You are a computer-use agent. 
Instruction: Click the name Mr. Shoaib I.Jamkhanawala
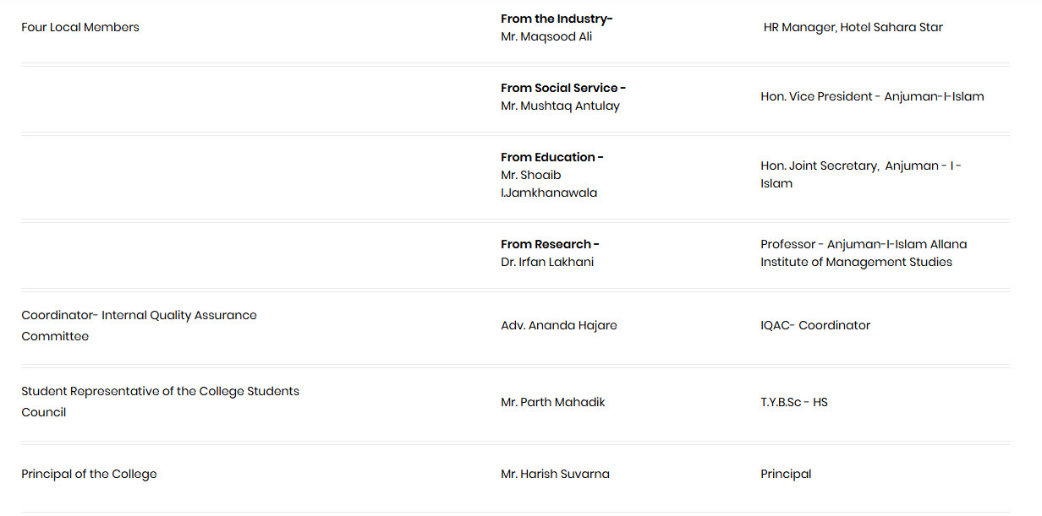point(549,183)
